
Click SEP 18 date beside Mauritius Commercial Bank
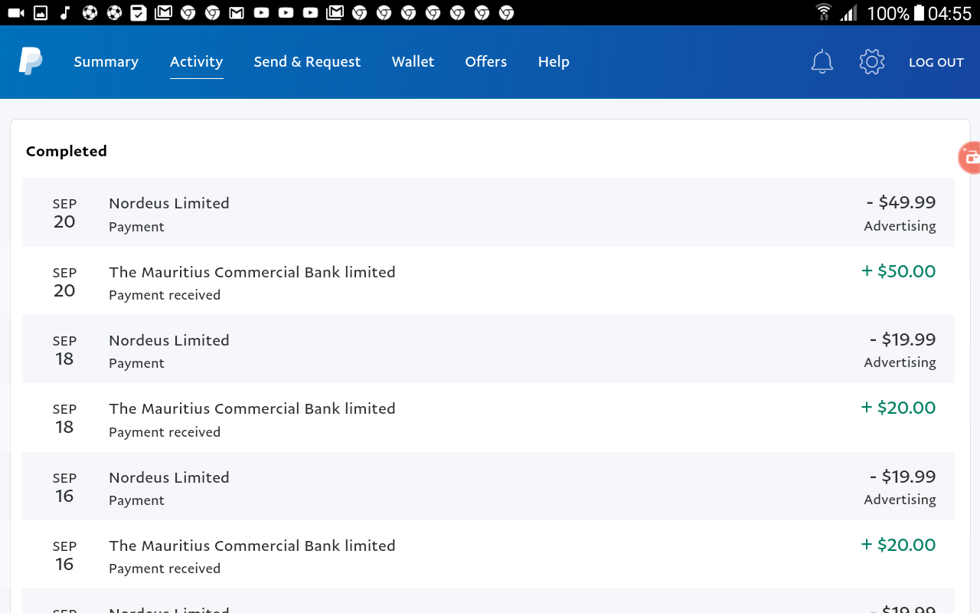[x=64, y=419]
